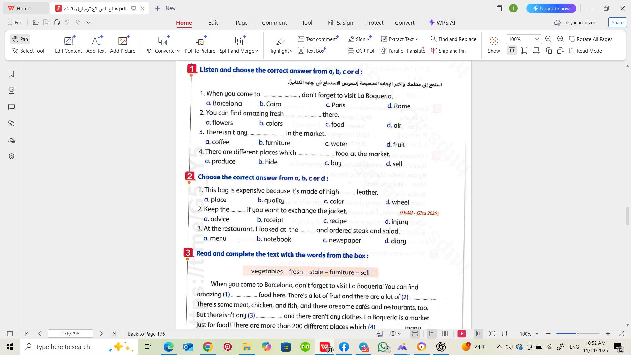631x355 pixels.
Task: Click the Upgrade now button
Action: [551, 8]
